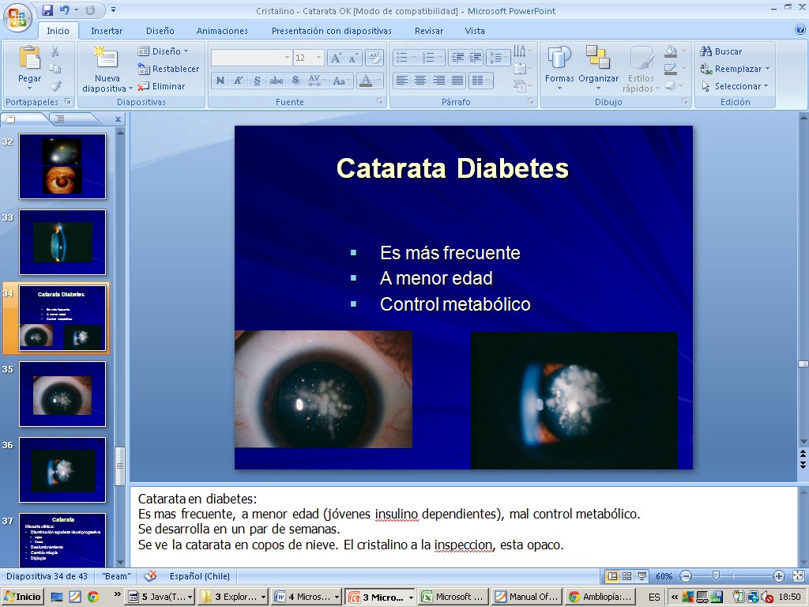Click the Nueva diapositiva icon
The width and height of the screenshot is (809, 607).
coord(105,58)
